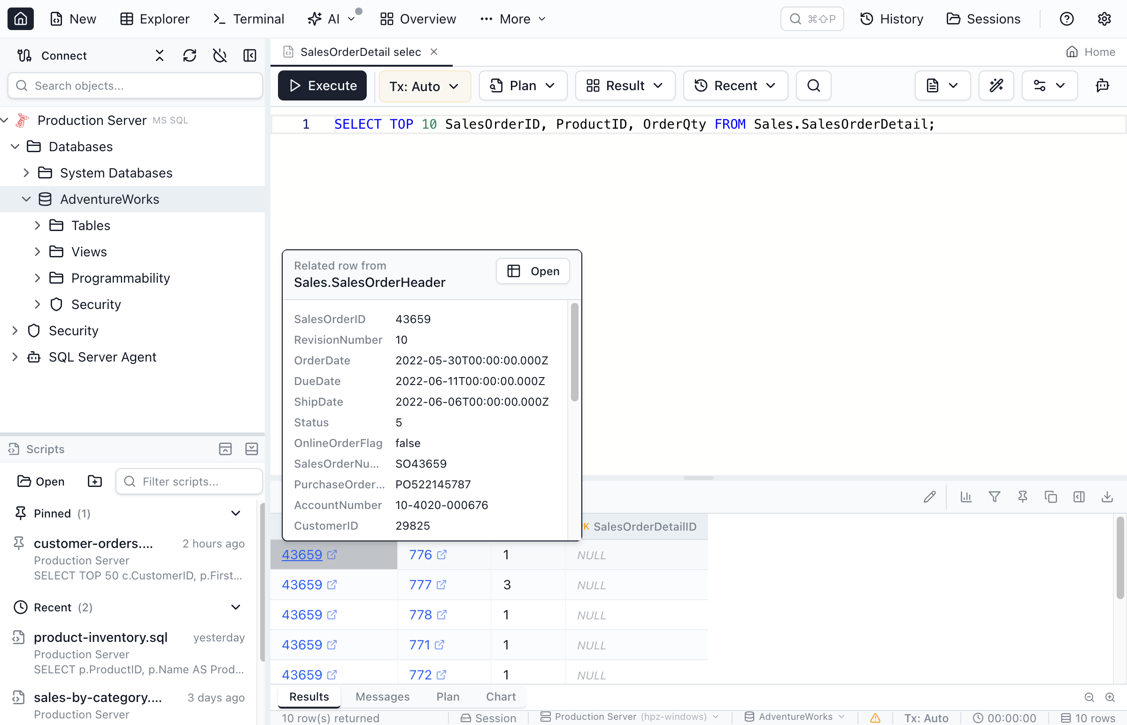
Task: Execute the query
Action: [322, 85]
